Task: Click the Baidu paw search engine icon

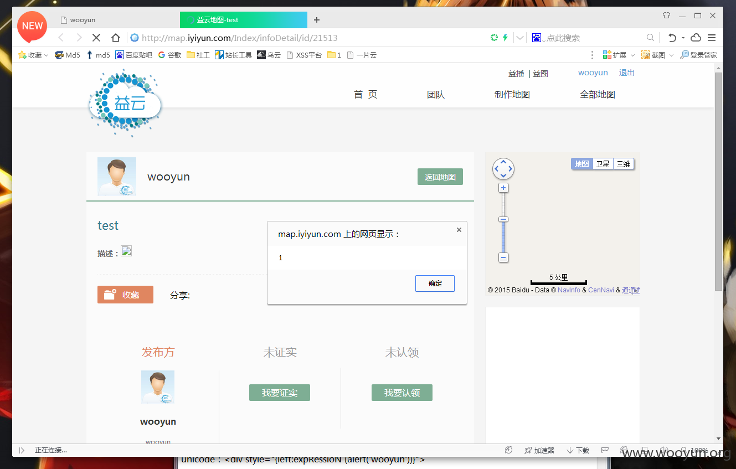Action: pos(536,38)
